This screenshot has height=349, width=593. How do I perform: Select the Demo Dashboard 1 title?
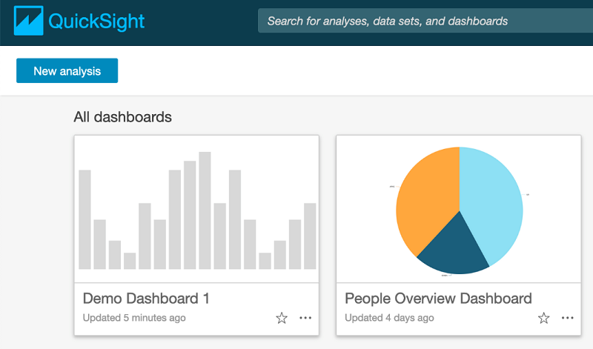(146, 299)
